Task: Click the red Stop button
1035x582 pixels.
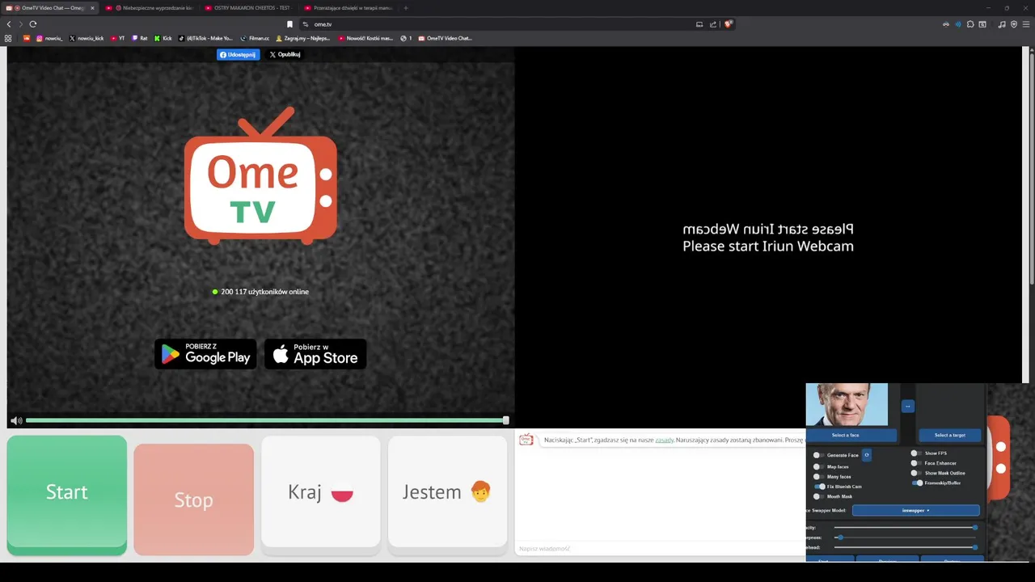Action: (193, 500)
